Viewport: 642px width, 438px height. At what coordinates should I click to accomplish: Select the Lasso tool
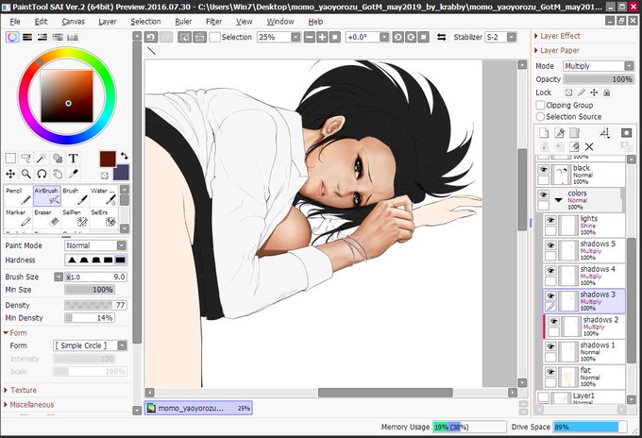[26, 158]
